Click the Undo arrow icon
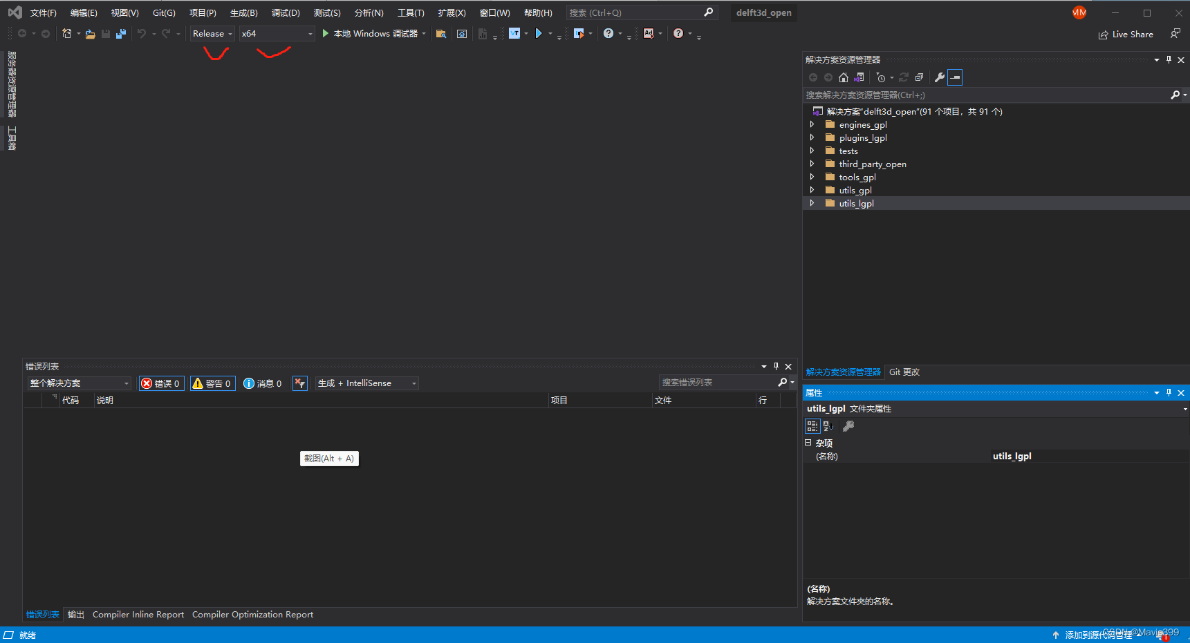The width and height of the screenshot is (1190, 643). click(x=142, y=34)
